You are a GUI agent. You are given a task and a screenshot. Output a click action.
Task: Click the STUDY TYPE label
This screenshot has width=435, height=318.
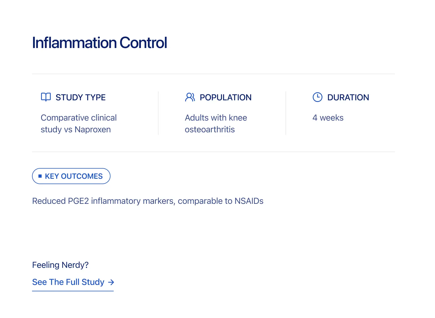click(81, 97)
